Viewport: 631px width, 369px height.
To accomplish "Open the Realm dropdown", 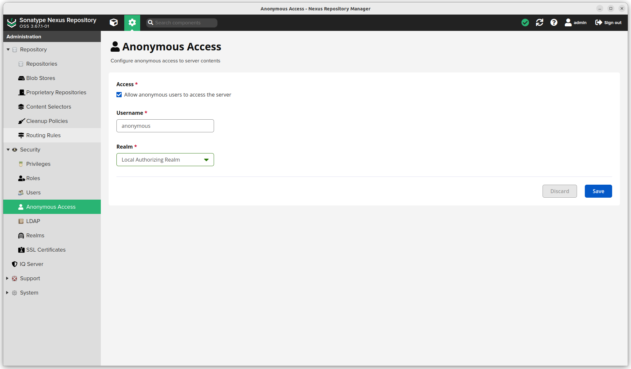I will point(165,160).
